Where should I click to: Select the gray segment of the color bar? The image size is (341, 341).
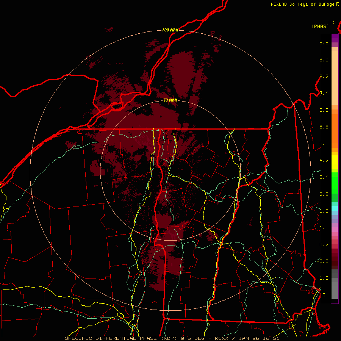[x=335, y=285]
